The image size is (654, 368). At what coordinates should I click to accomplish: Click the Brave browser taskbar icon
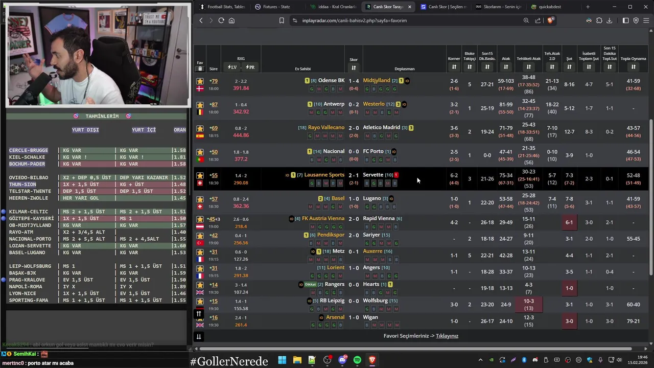[x=372, y=360]
